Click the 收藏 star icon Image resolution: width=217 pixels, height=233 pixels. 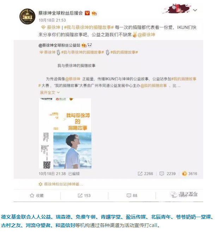coord(32,195)
